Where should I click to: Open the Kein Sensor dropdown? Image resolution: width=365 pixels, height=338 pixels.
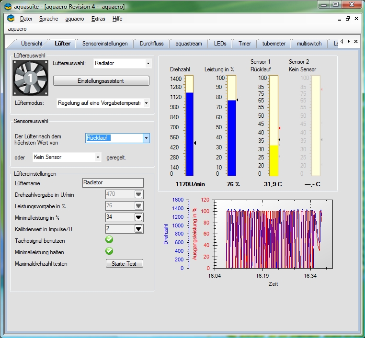[98, 157]
